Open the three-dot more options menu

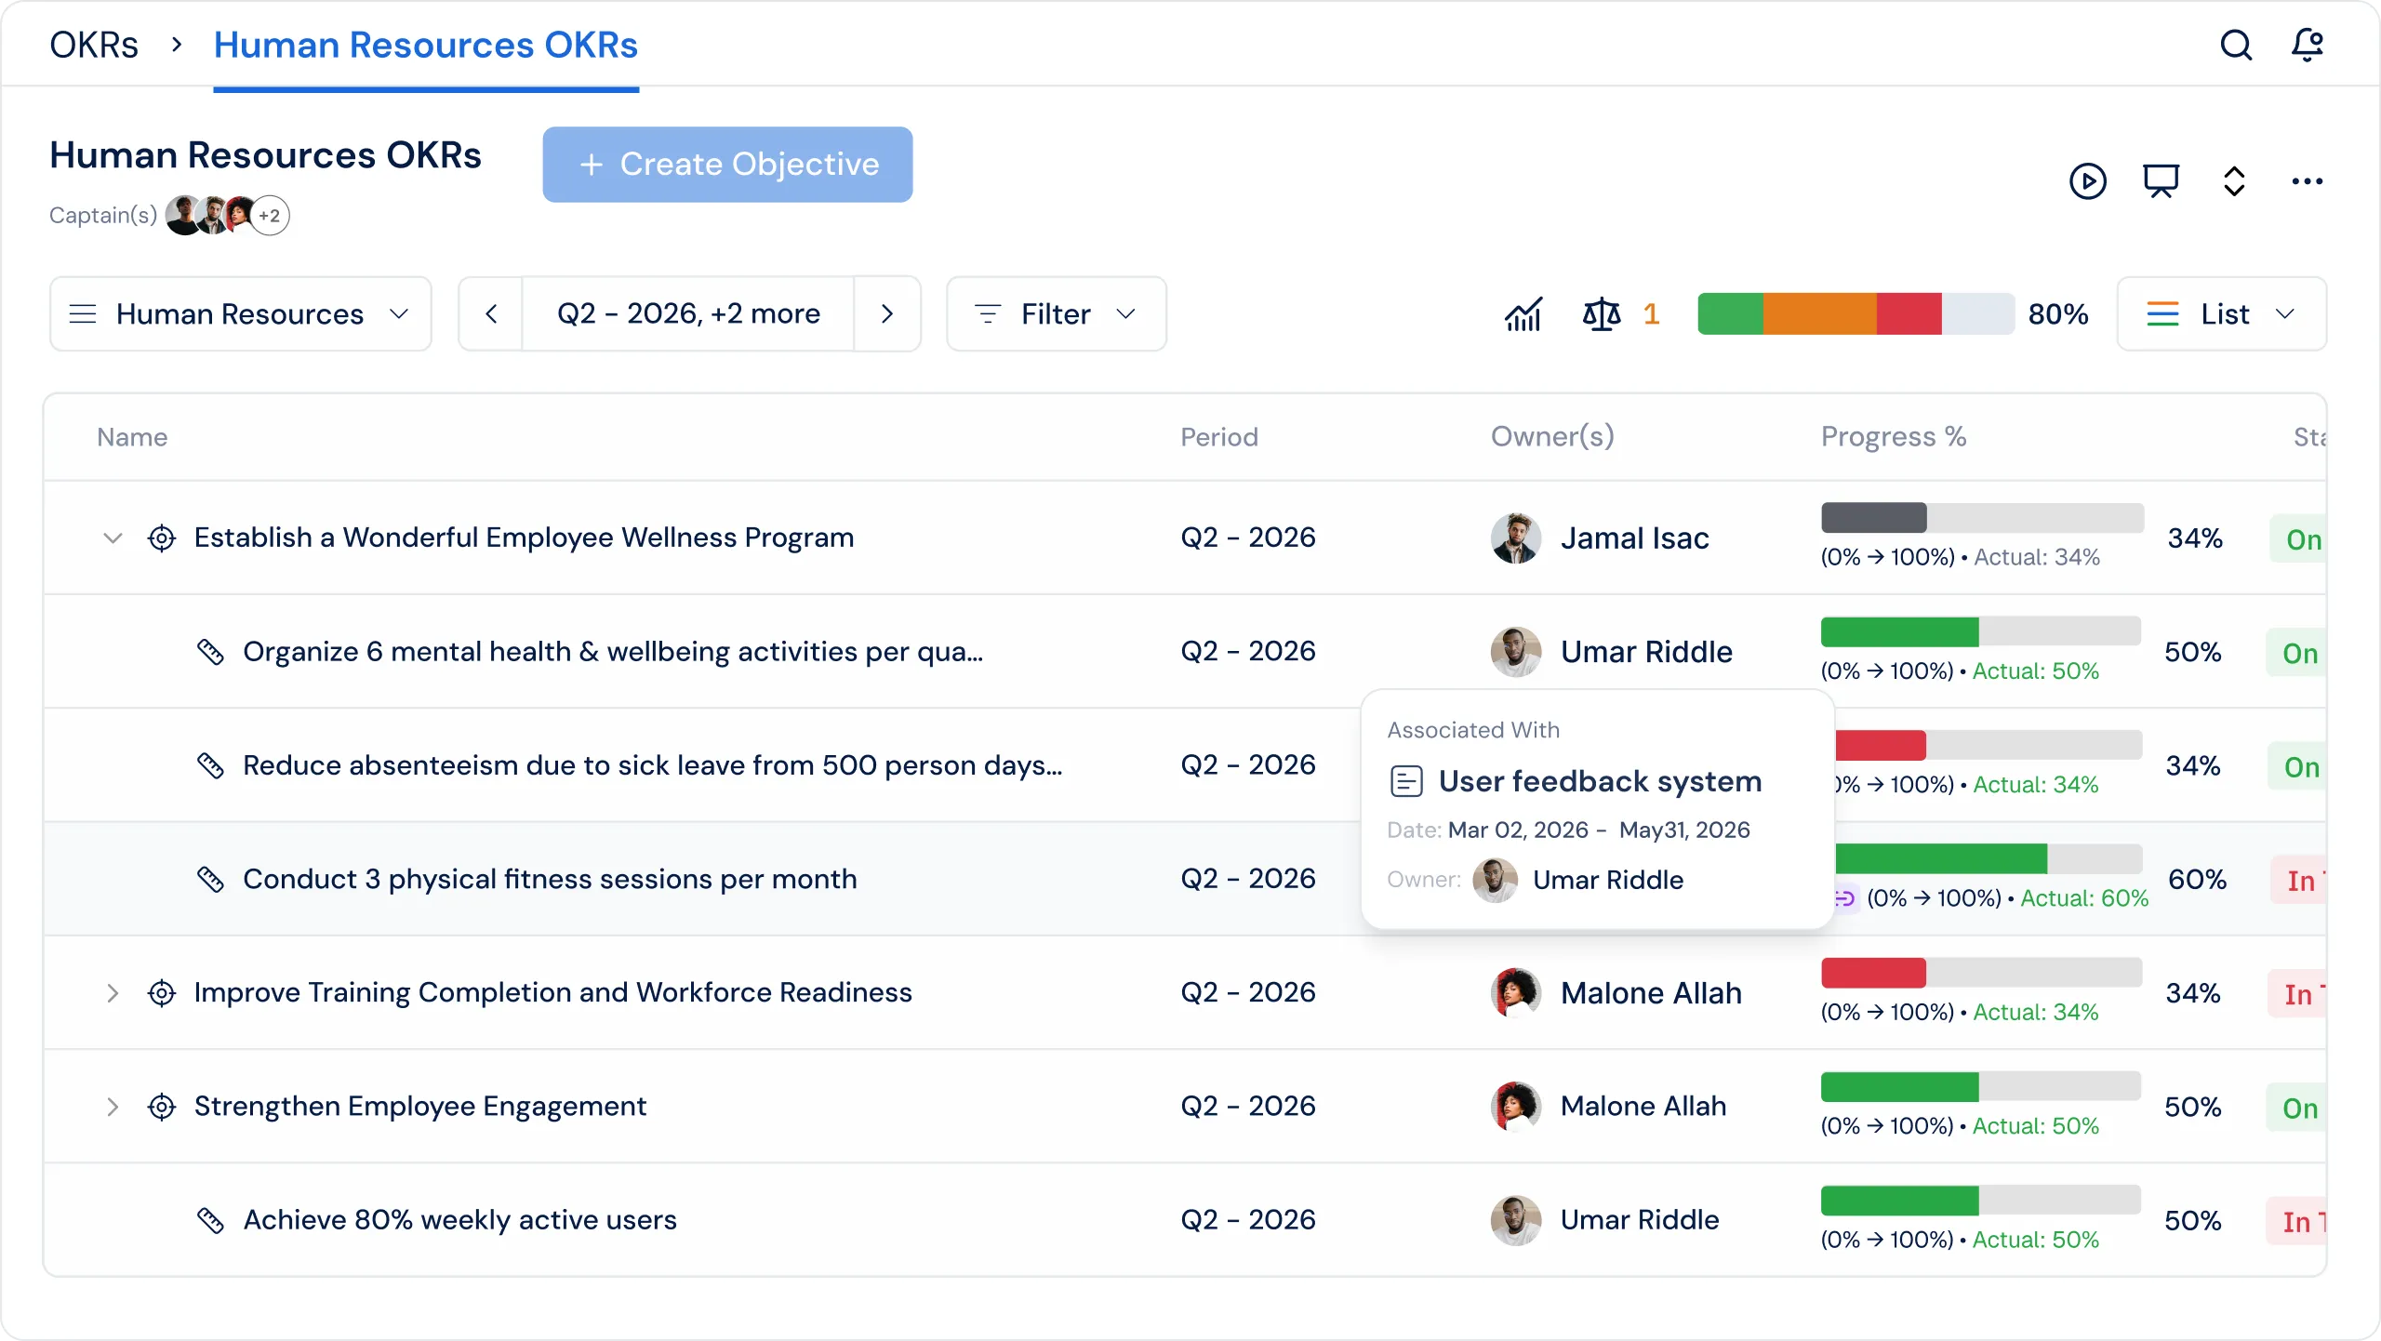[x=2308, y=180]
